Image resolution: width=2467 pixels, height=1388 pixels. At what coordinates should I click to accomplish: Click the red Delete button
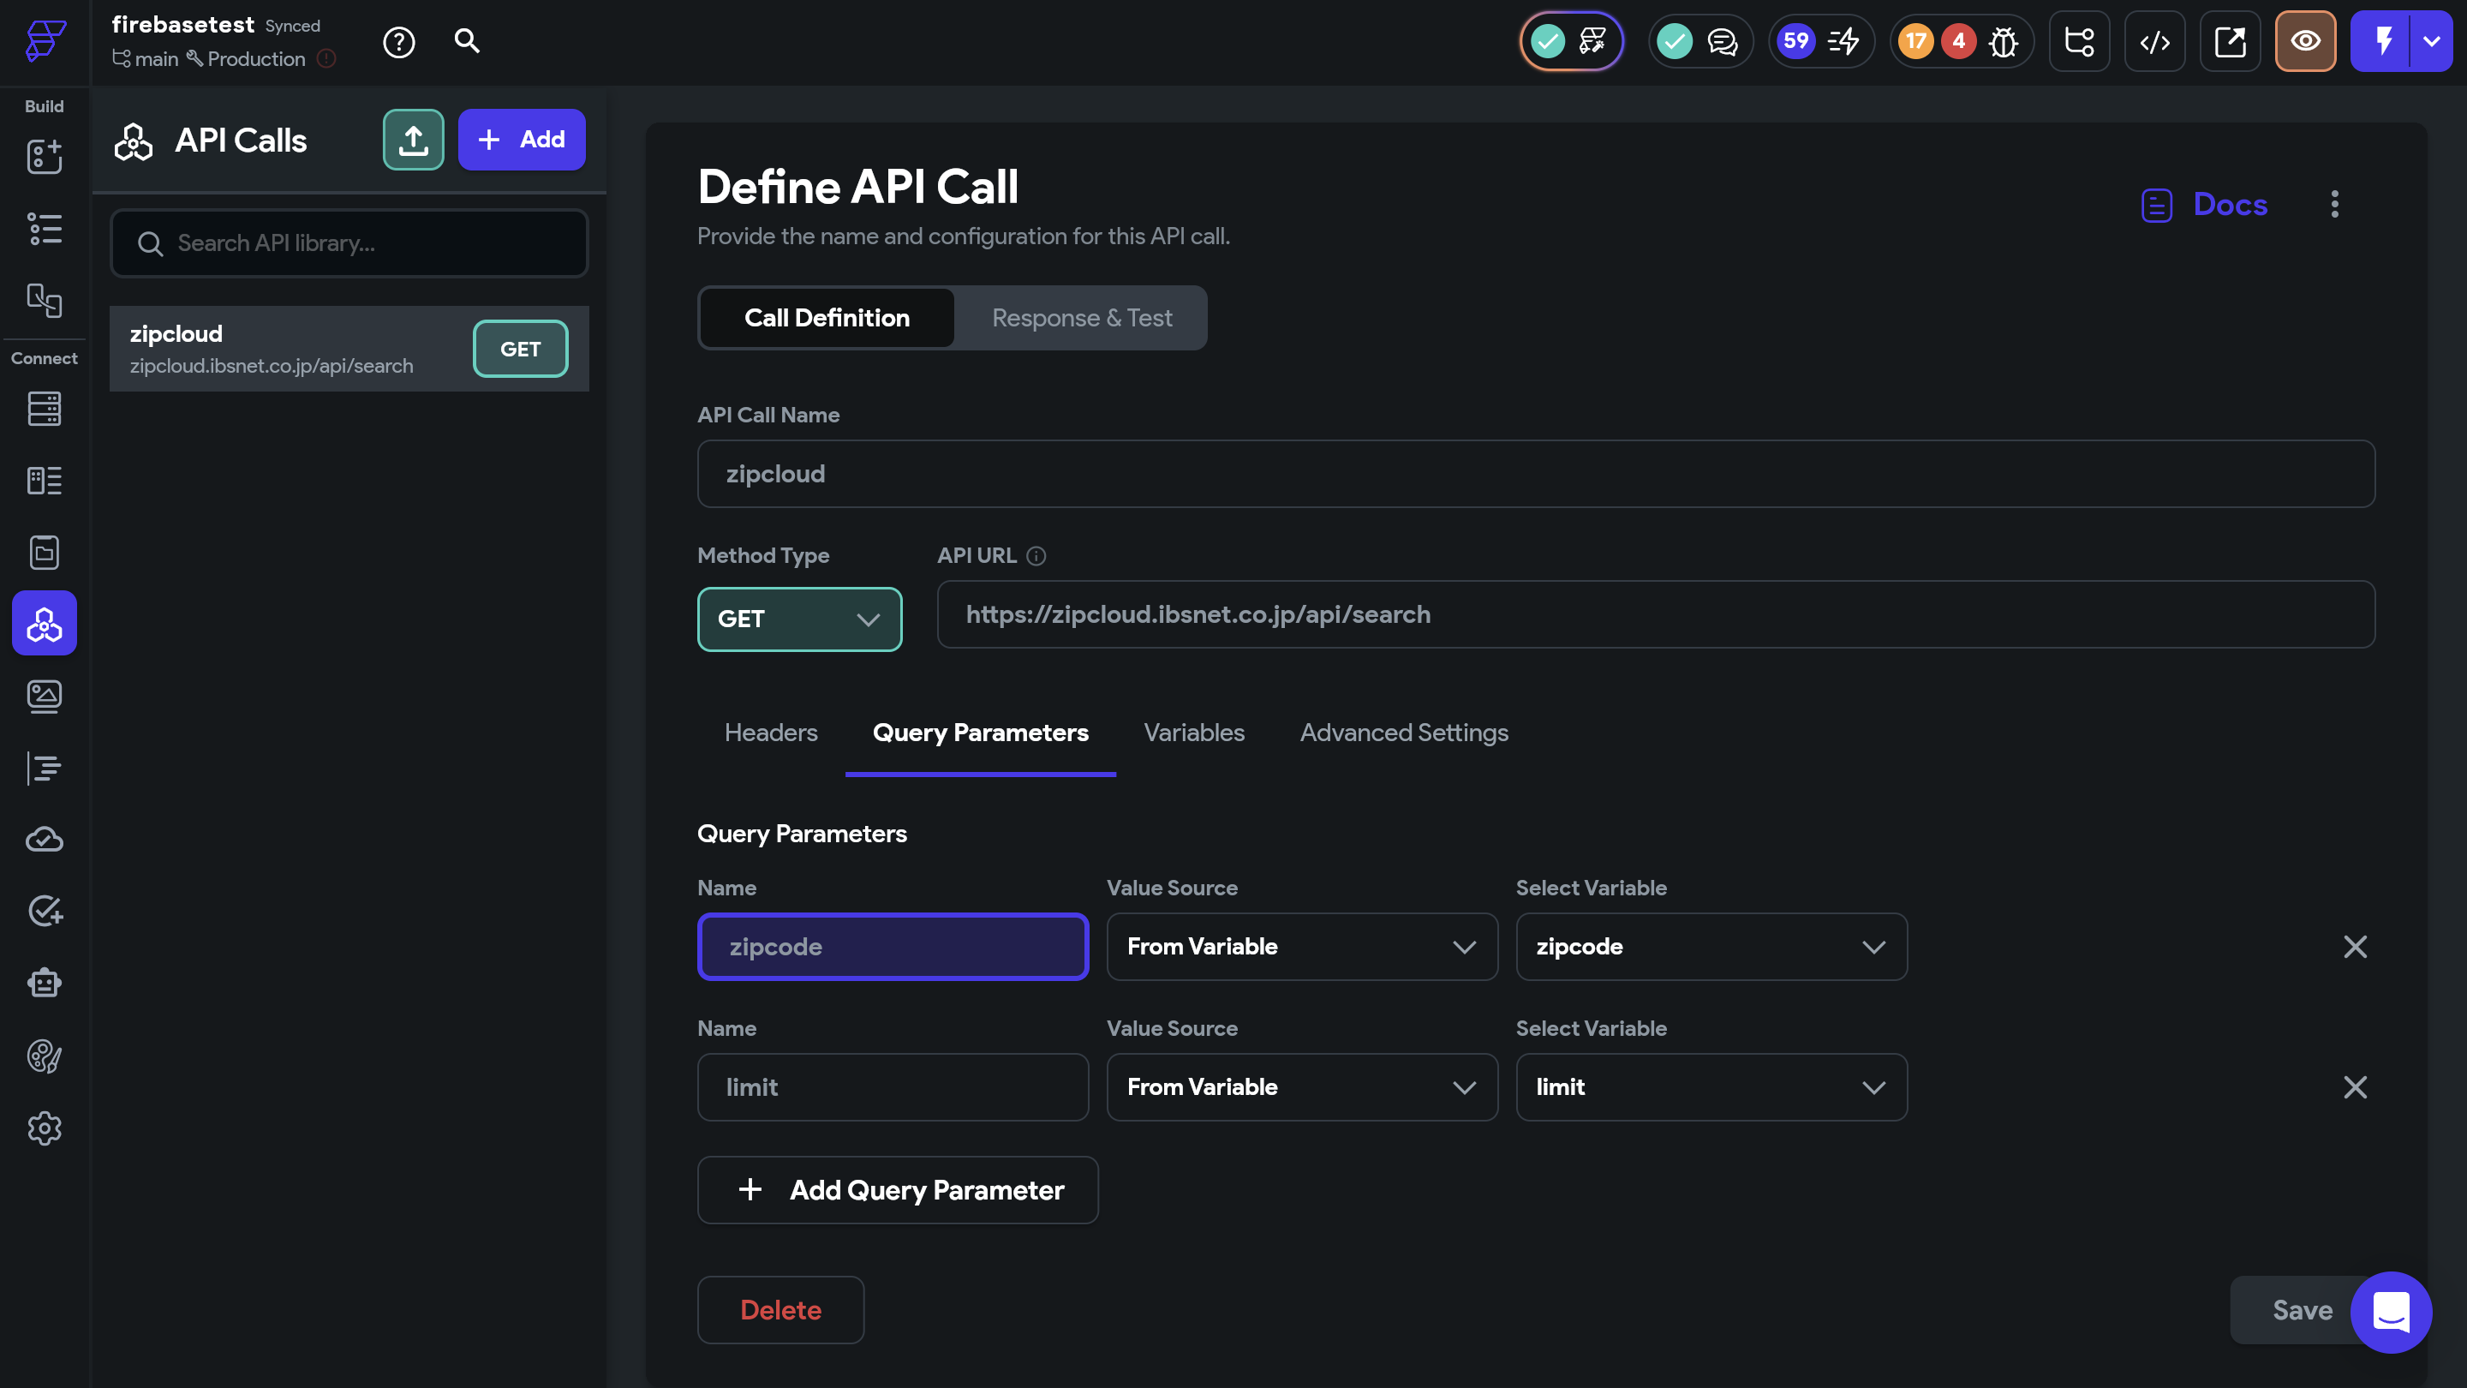pyautogui.click(x=780, y=1309)
